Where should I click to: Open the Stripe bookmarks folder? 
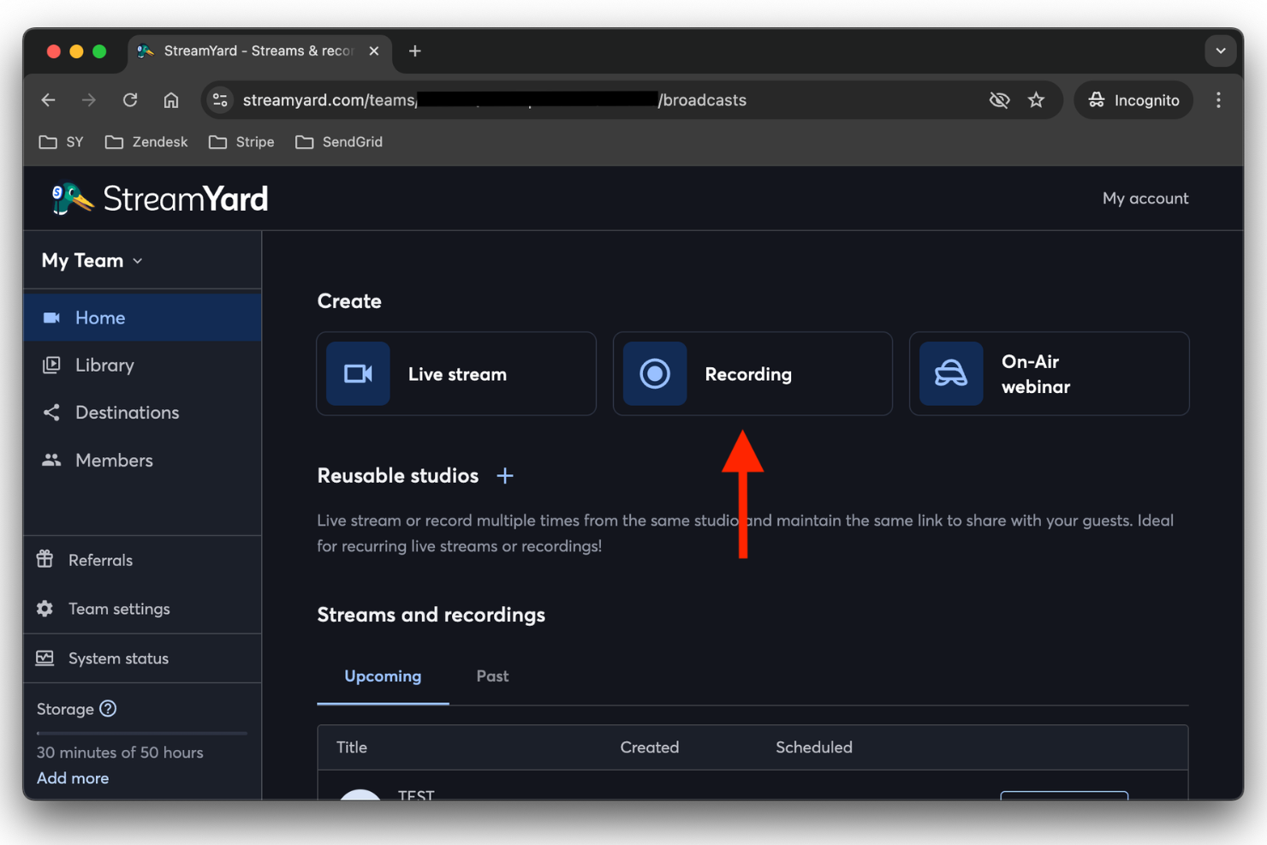[x=241, y=142]
